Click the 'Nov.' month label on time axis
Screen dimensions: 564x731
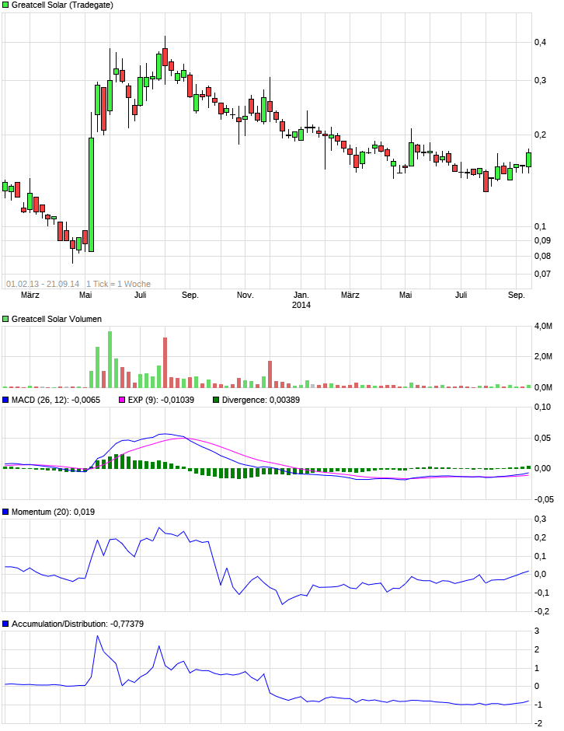[x=245, y=295]
